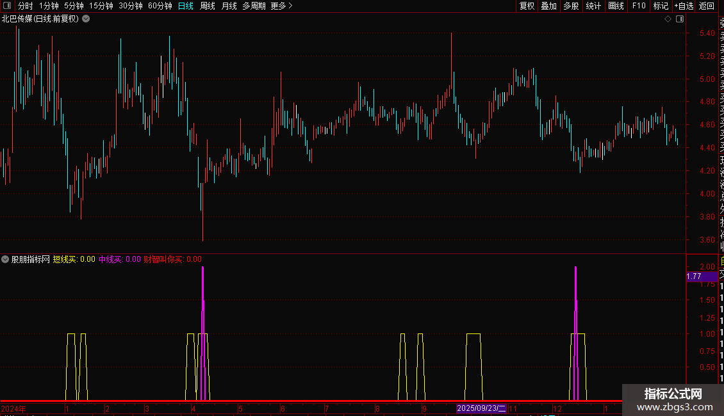Click the 标记 mark button
The image size is (724, 416).
tap(661, 6)
